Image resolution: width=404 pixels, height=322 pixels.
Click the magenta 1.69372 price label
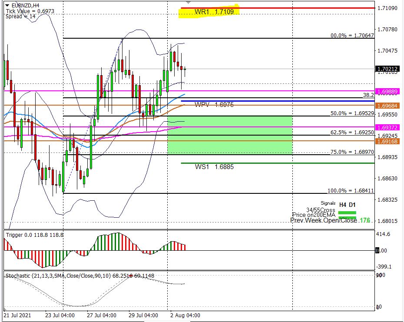(x=388, y=127)
